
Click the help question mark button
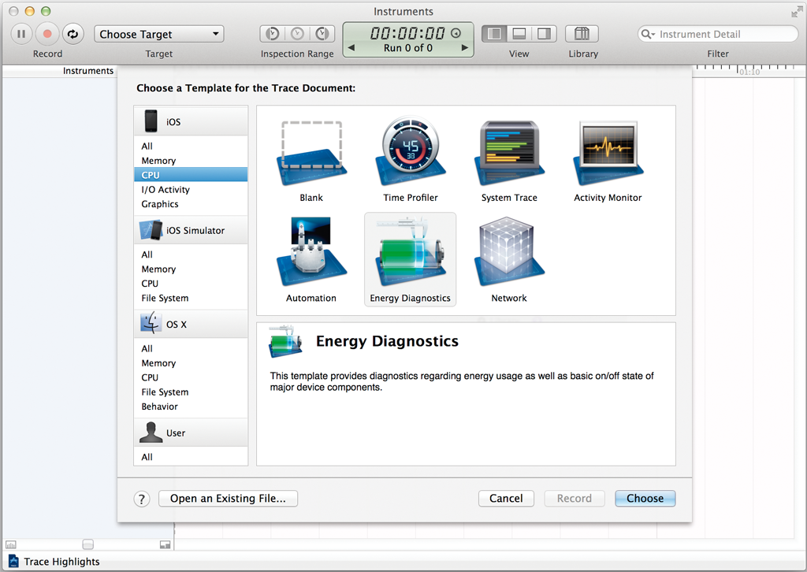142,499
